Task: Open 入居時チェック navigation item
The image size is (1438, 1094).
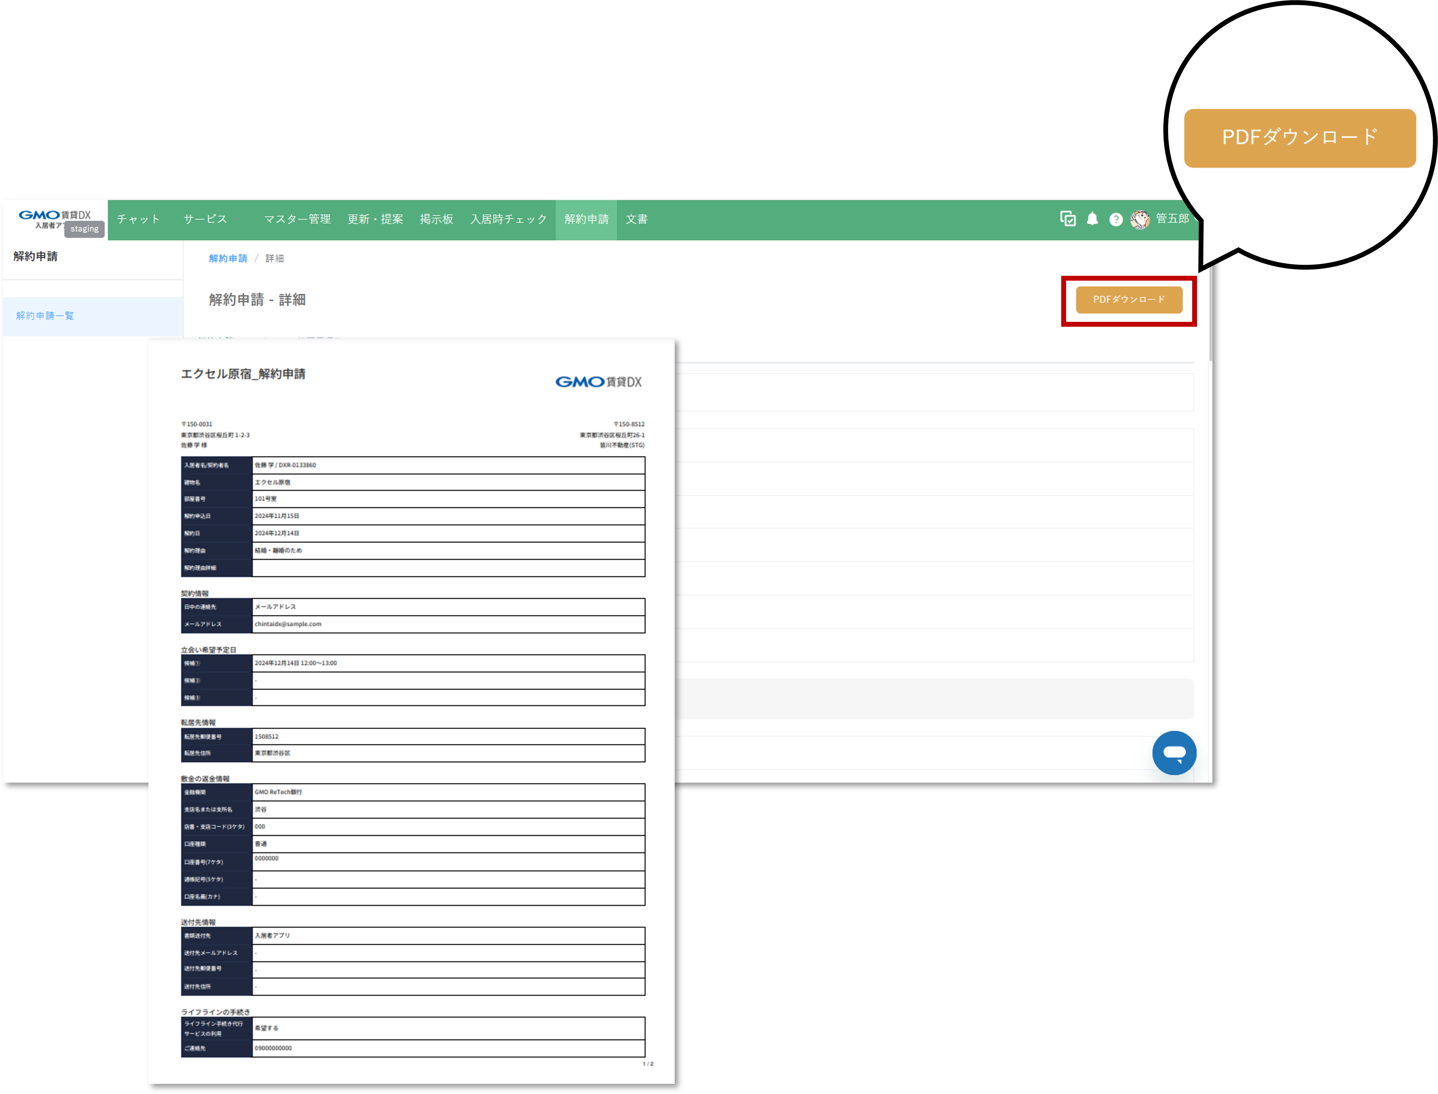Action: 509,220
